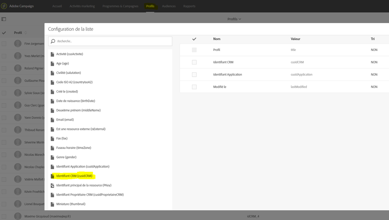Check the Modifié le row checkbox
The width and height of the screenshot is (389, 220).
tap(194, 87)
